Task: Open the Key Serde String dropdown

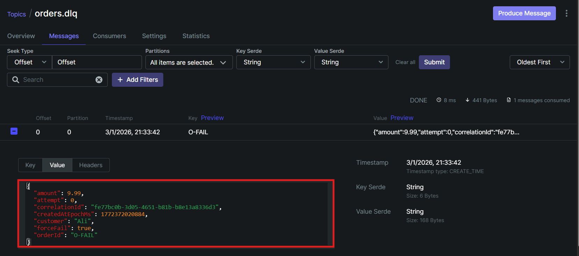Action: (x=273, y=62)
